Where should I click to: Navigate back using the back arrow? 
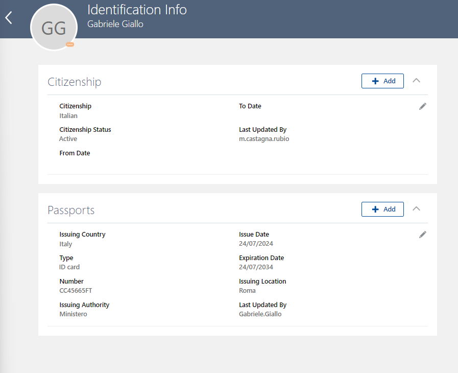click(x=8, y=17)
